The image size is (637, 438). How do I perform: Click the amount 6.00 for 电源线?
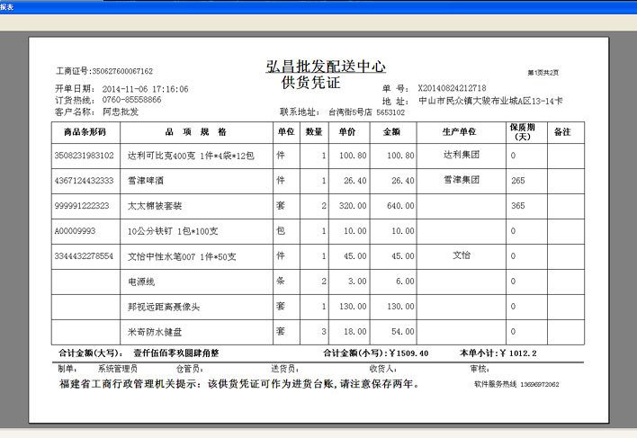pyautogui.click(x=405, y=282)
